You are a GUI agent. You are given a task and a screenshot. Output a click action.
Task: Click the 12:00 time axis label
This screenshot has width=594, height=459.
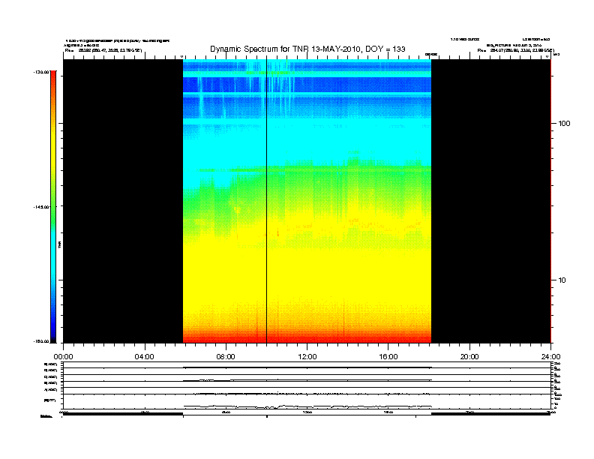307,357
